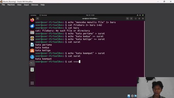The image size is (174, 98).
Task: Minimize the Ubuntu terminal window
Action: click(x=136, y=19)
